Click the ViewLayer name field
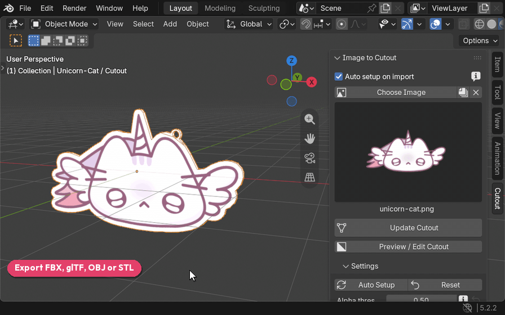This screenshot has width=505, height=315. point(452,8)
